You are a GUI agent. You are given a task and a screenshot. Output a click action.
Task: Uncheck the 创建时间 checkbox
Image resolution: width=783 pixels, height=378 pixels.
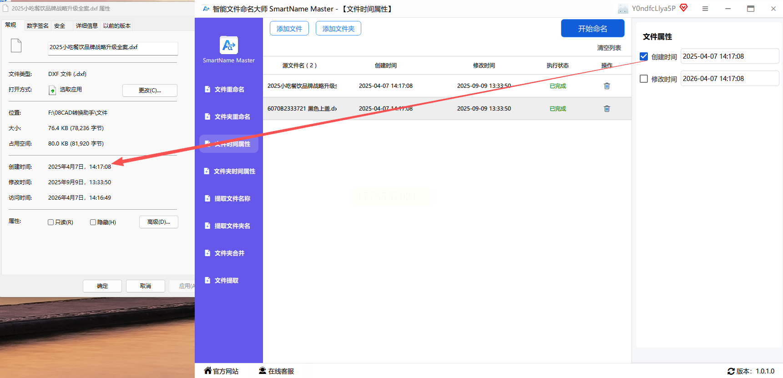[644, 56]
